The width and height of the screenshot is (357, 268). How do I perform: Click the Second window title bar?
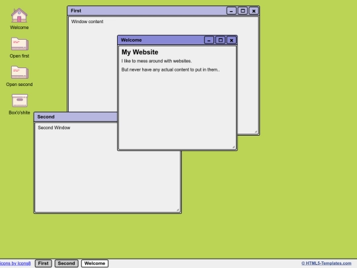[x=75, y=117]
